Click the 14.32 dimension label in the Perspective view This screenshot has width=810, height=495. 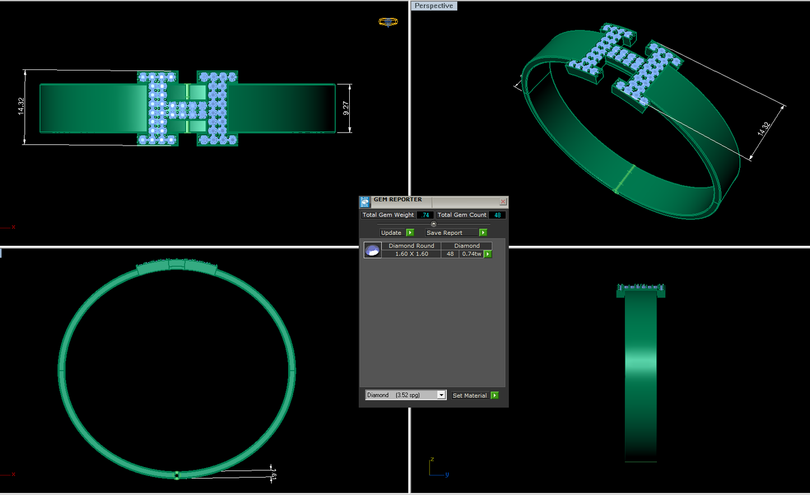[764, 129]
